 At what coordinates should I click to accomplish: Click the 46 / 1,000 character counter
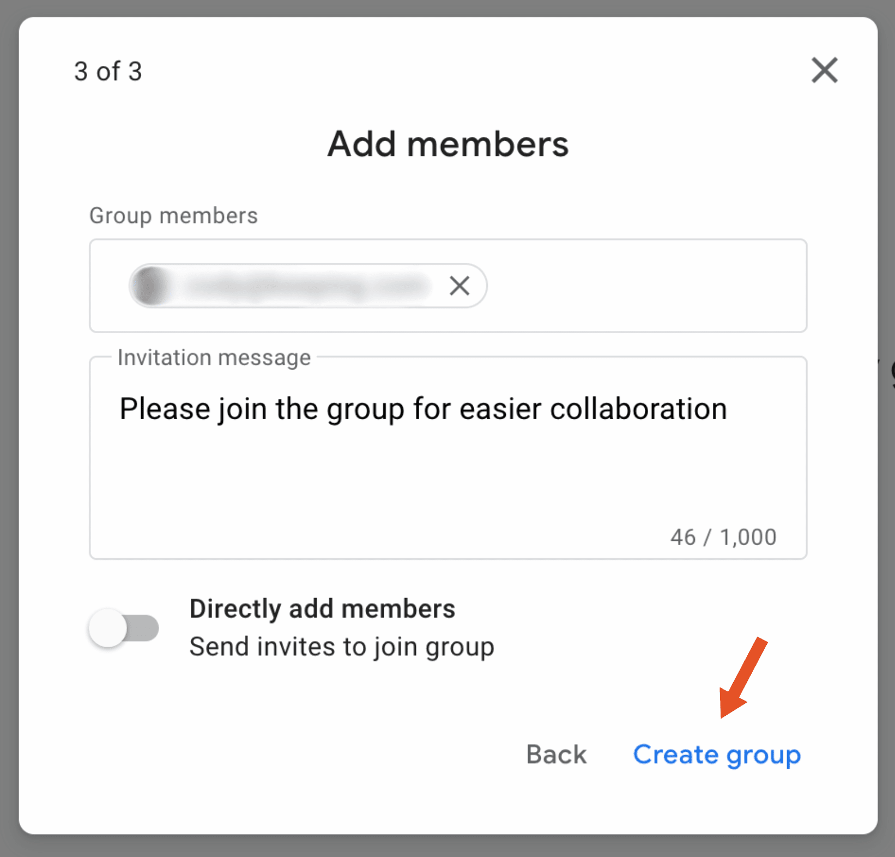(723, 537)
